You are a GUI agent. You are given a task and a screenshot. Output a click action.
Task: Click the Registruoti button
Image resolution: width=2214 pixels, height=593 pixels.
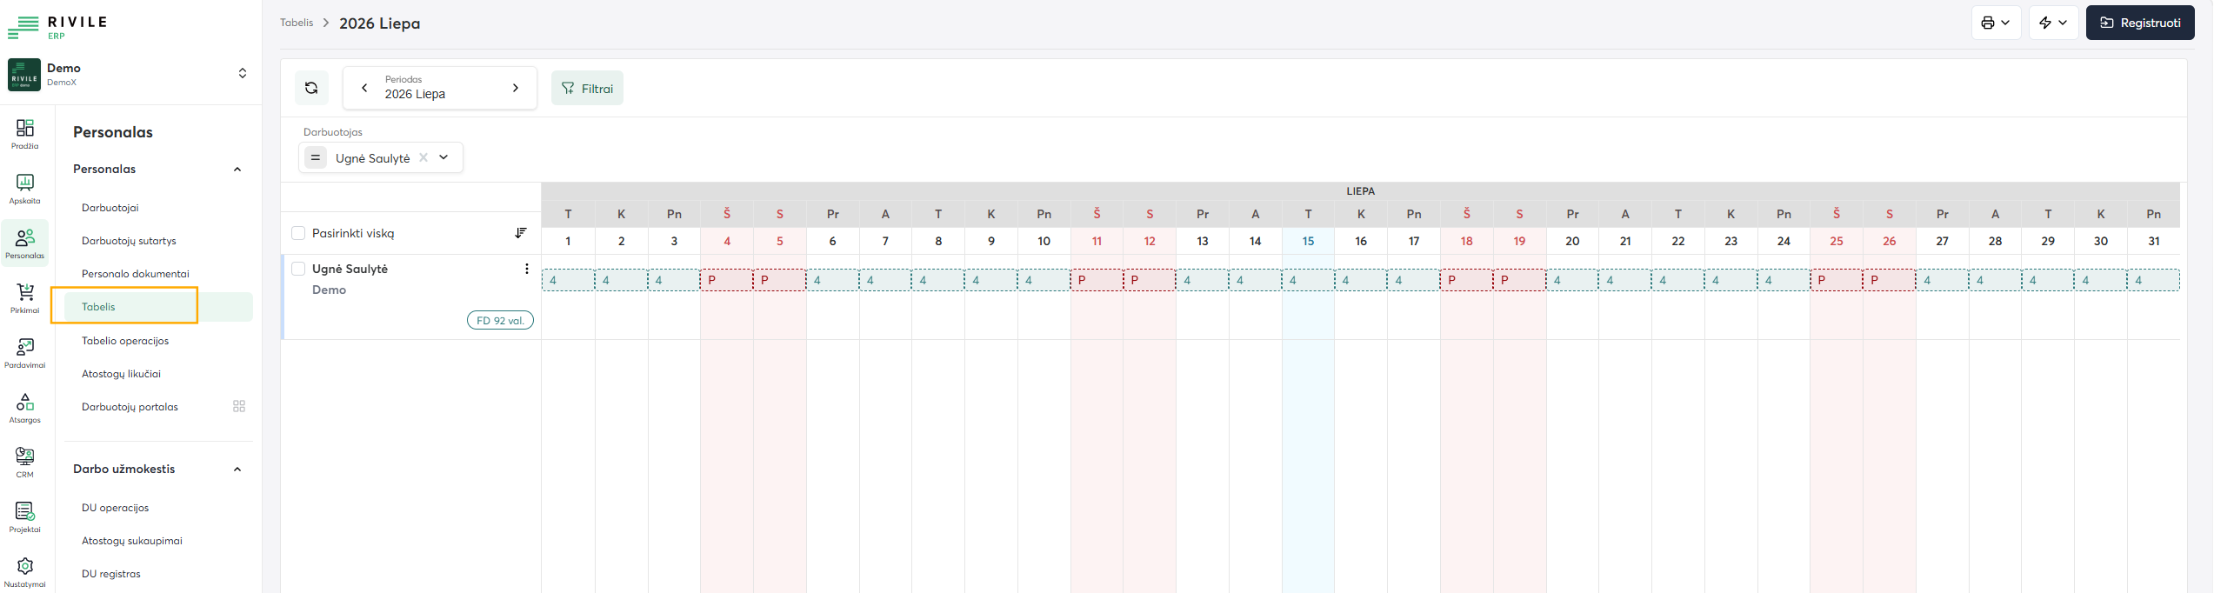click(2140, 23)
